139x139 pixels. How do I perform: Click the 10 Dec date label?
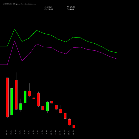coord(16,132)
